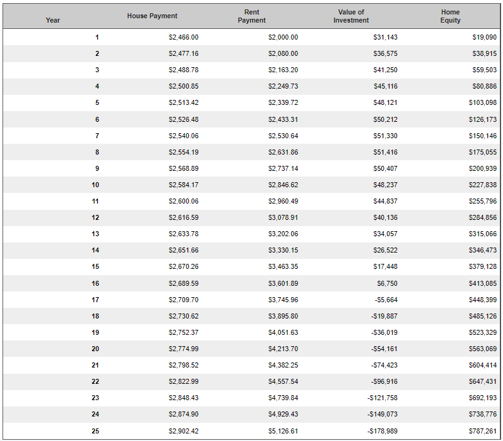Select rent payment $4,929.43

pos(283,415)
